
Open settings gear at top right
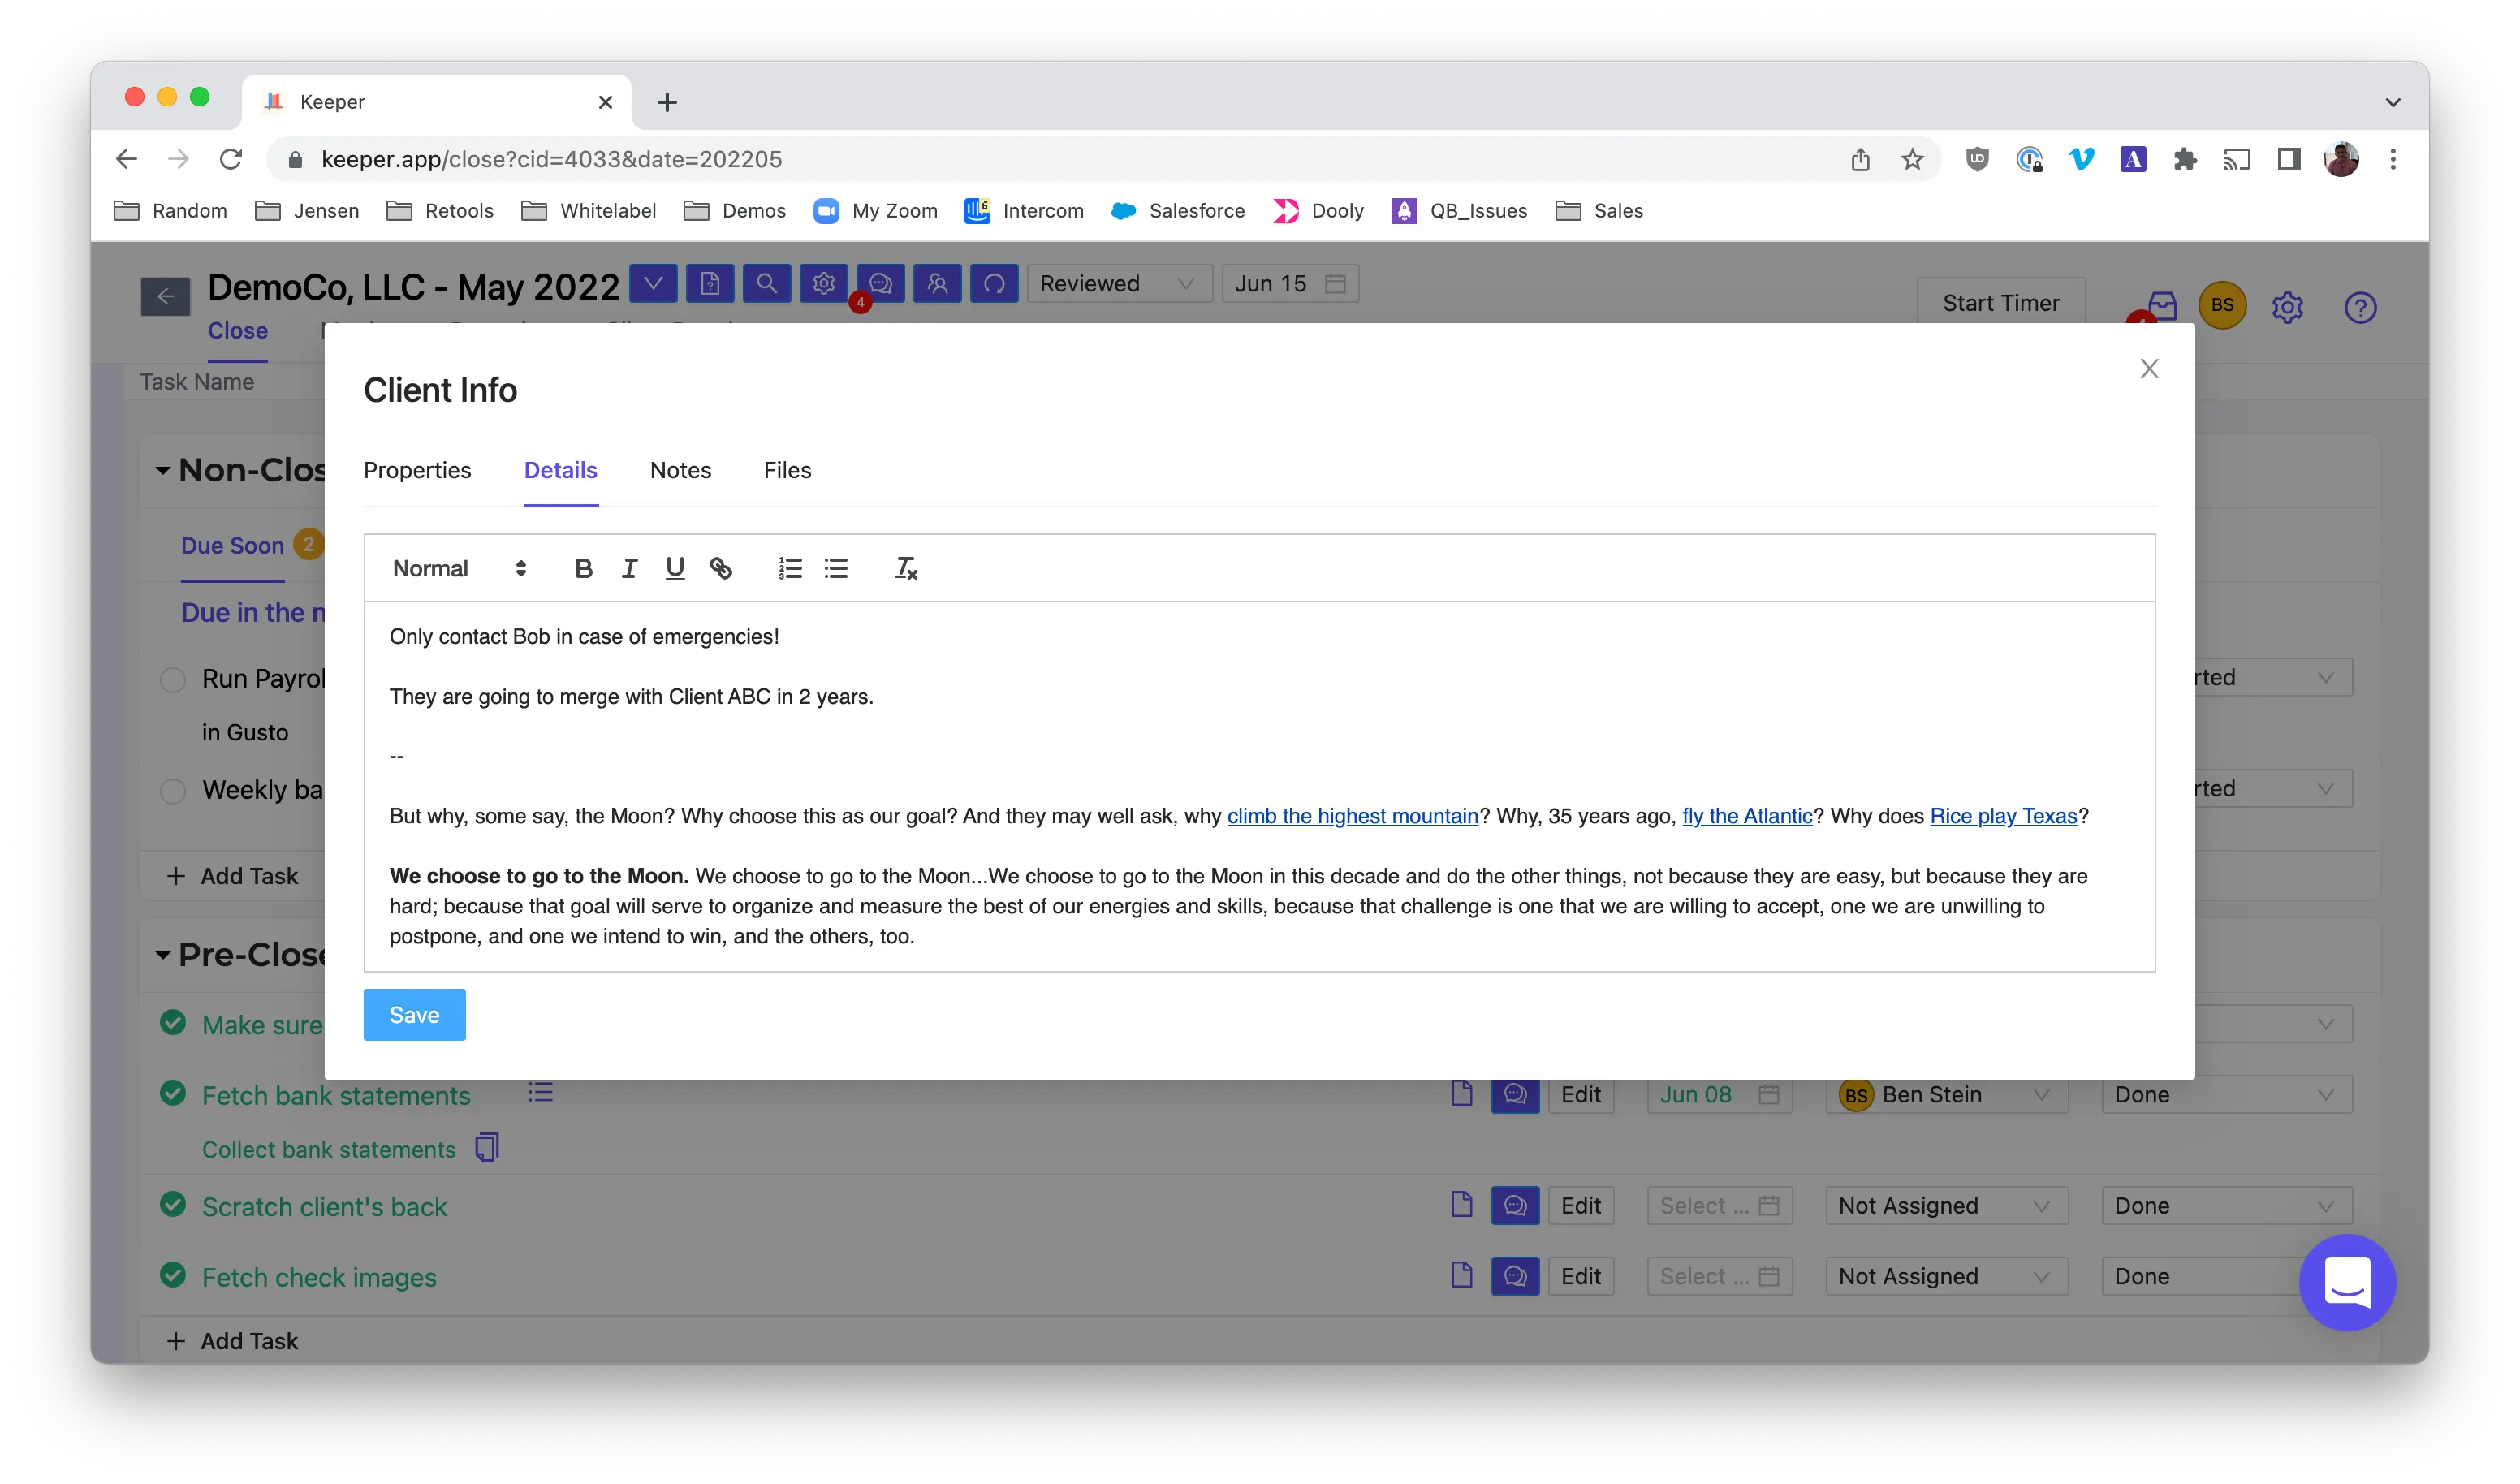click(x=2287, y=307)
